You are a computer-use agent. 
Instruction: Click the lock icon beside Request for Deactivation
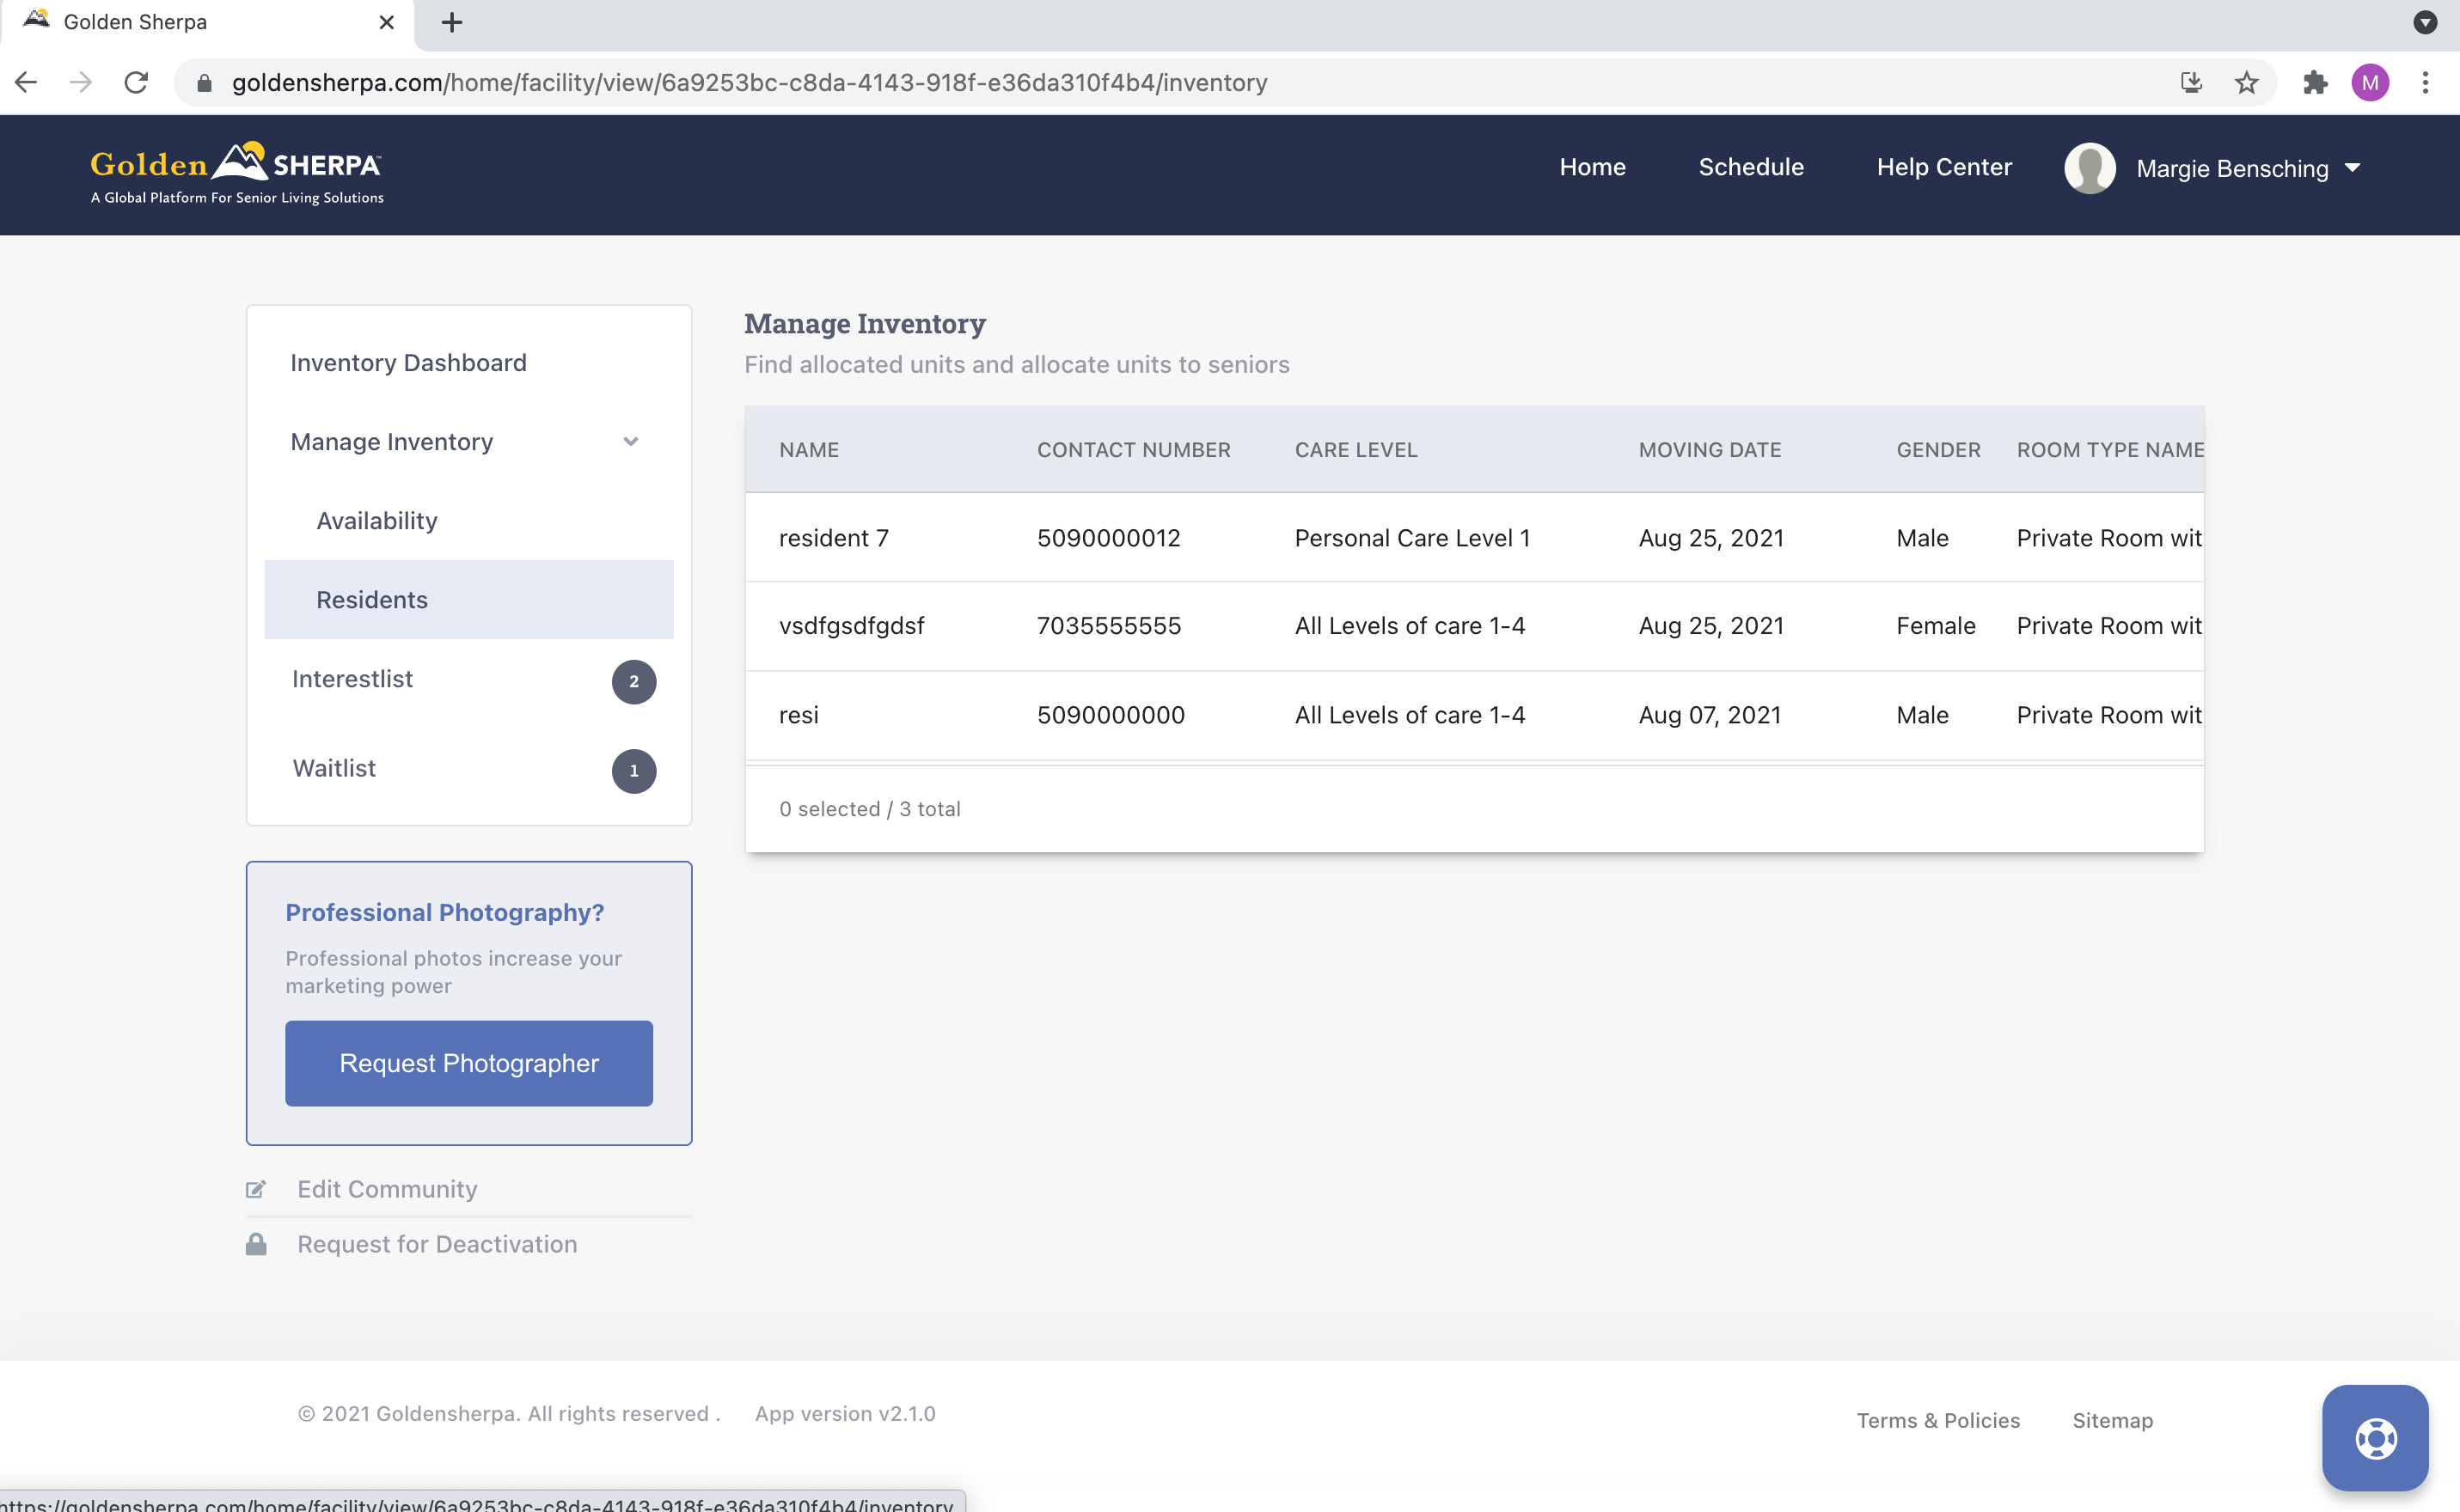pyautogui.click(x=256, y=1244)
